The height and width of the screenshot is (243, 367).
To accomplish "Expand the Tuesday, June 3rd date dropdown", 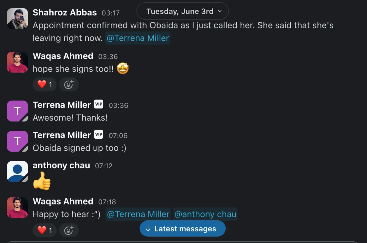I will [183, 11].
